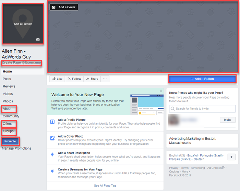
Task: Click the magnifier icon in friends search
Action: [x=172, y=109]
